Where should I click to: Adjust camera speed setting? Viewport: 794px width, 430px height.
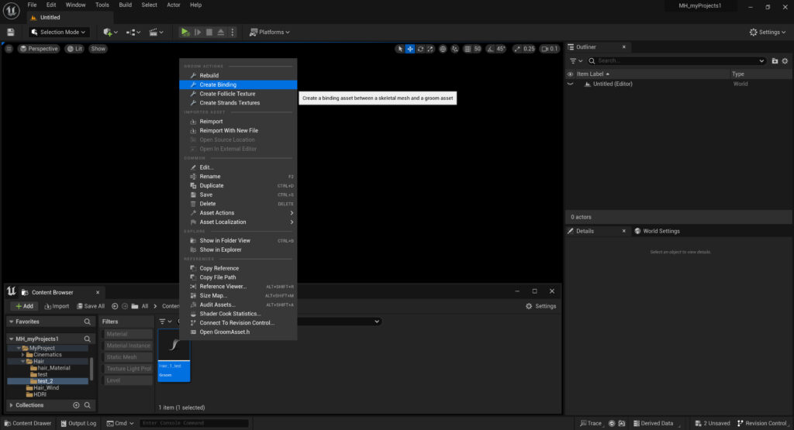550,49
